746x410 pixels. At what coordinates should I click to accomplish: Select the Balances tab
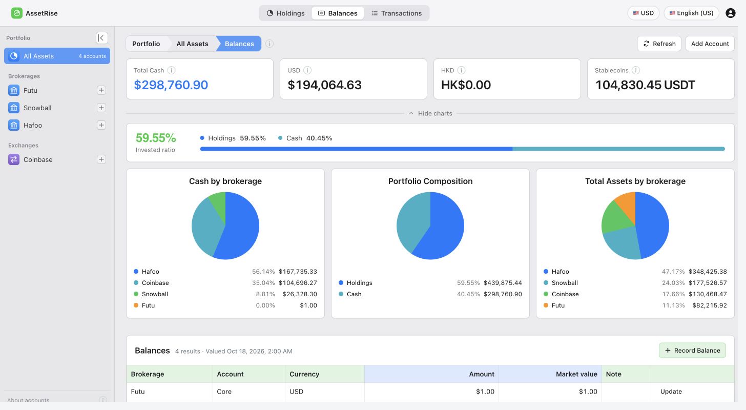[338, 13]
